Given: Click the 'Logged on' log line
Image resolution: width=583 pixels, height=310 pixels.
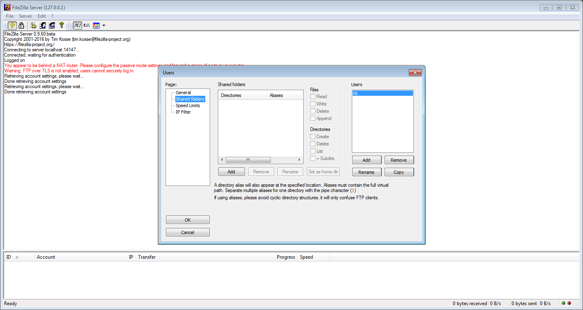Looking at the screenshot, I should tap(15, 60).
